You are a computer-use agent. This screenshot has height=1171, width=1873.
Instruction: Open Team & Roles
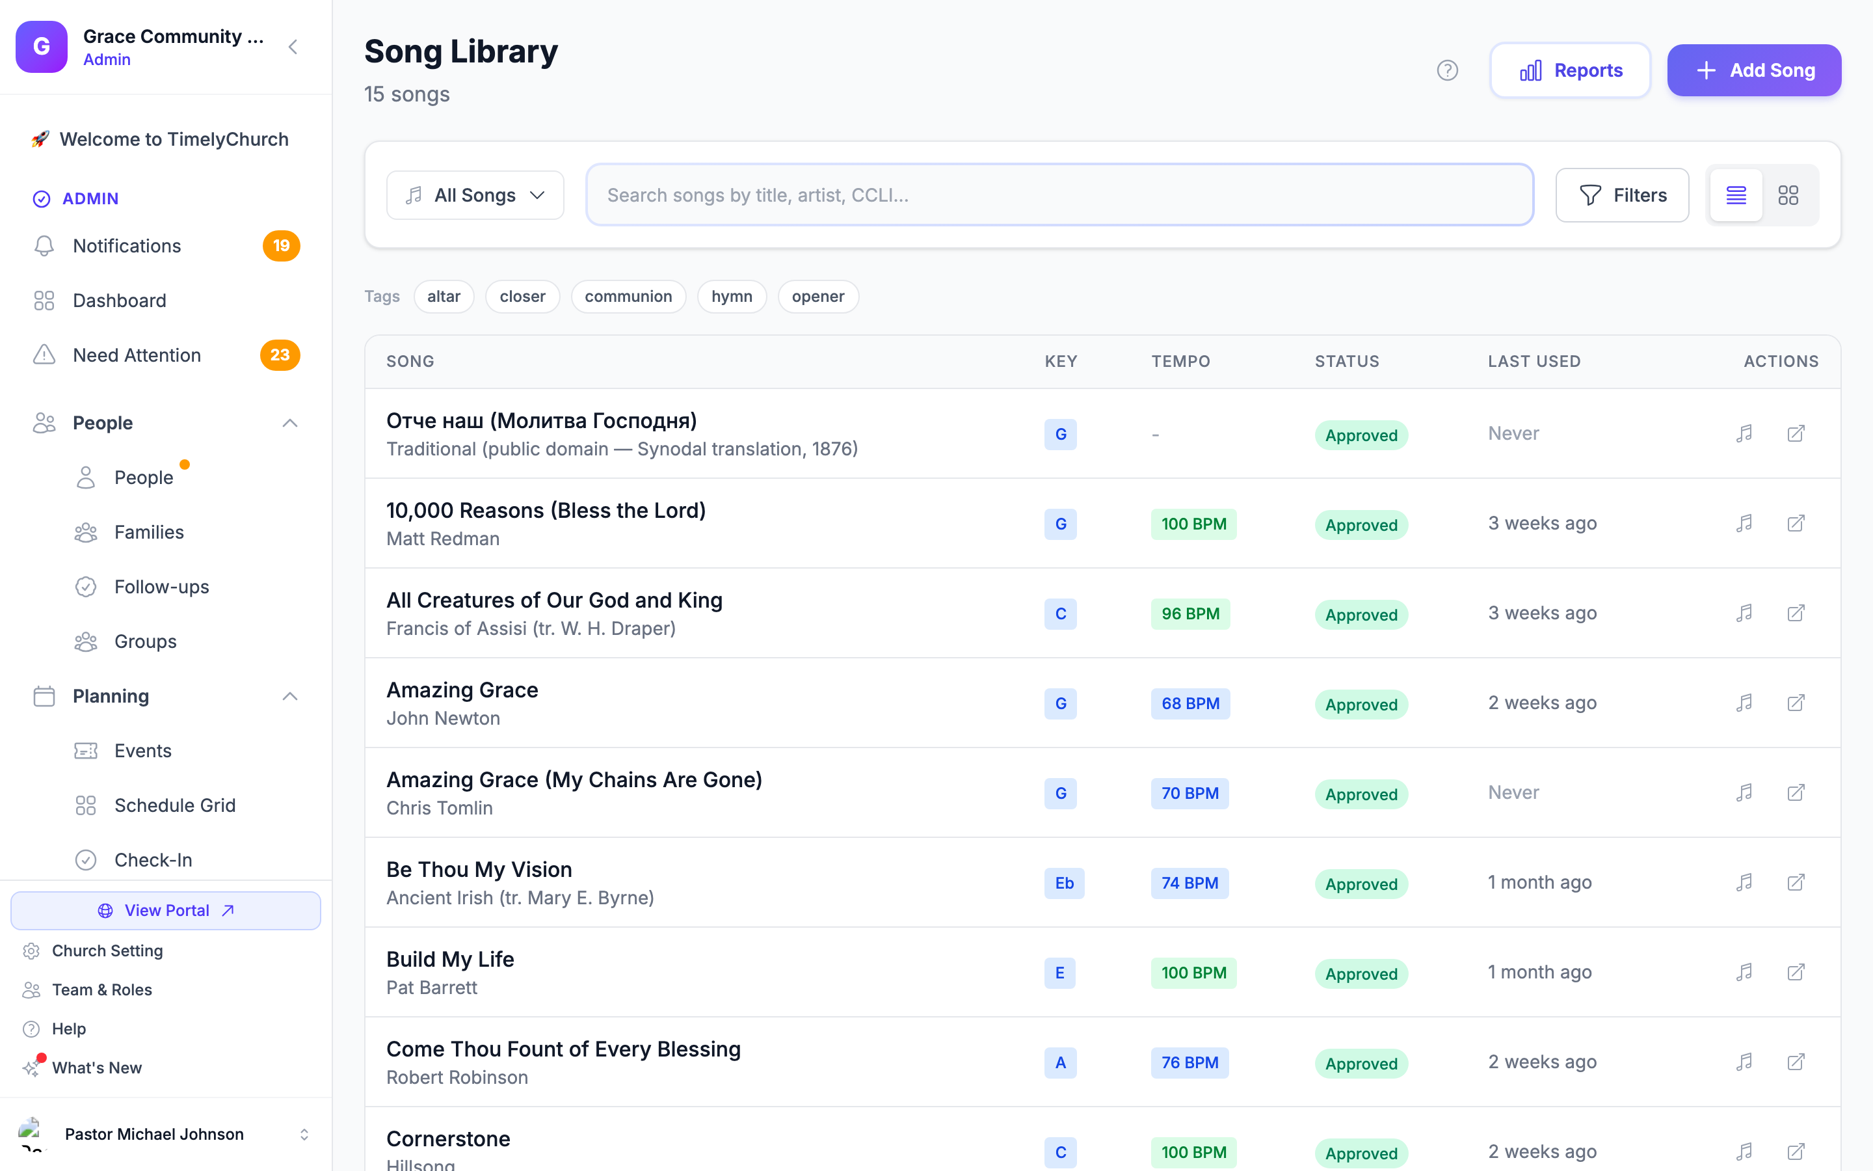coord(101,989)
